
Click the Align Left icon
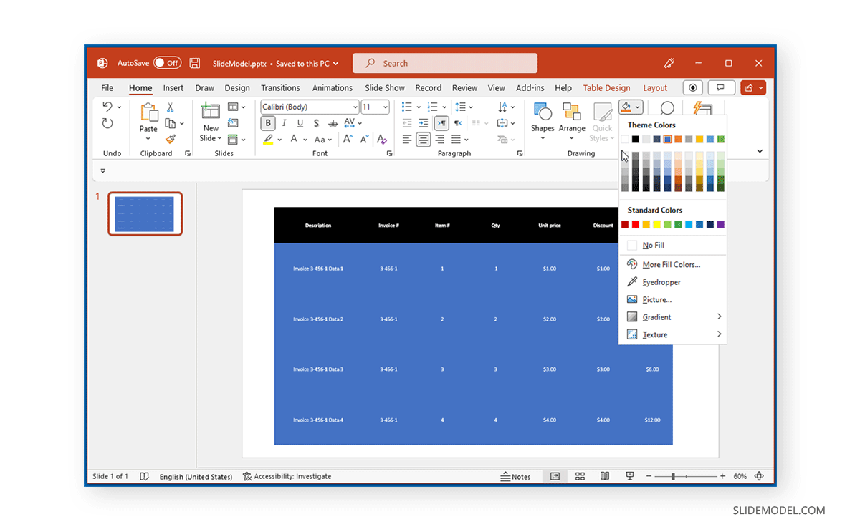[407, 140]
